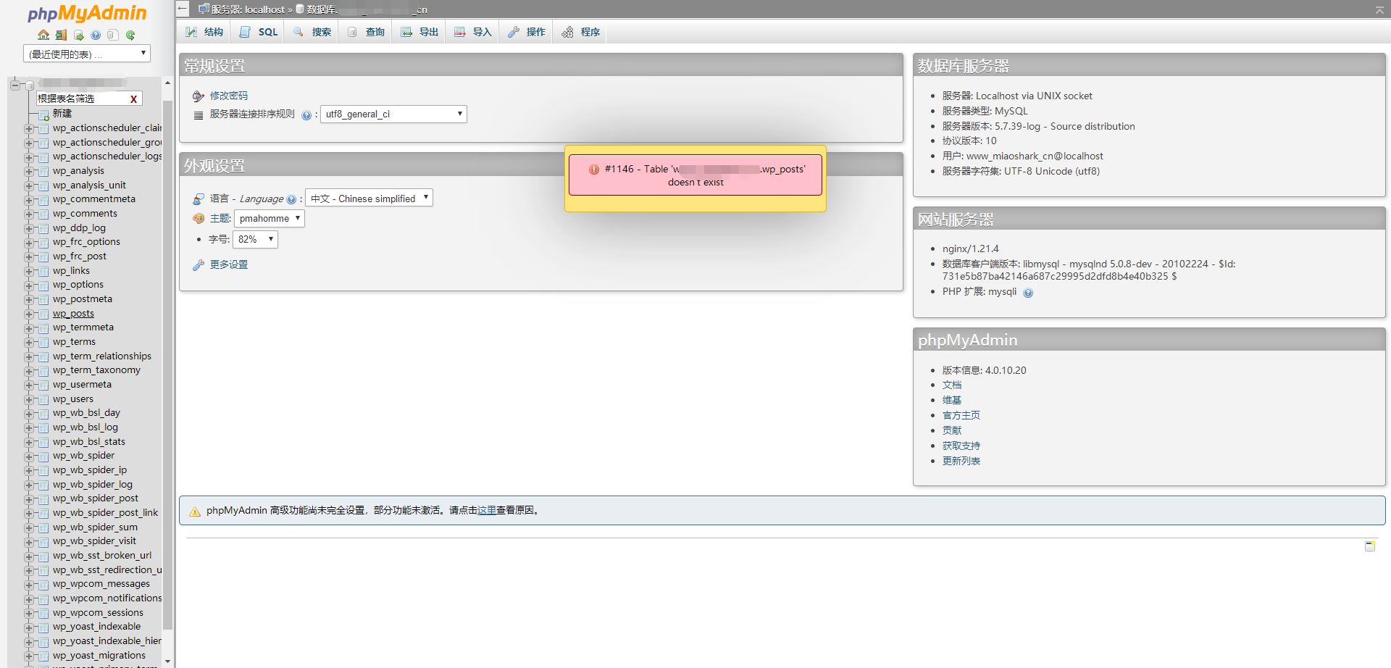The width and height of the screenshot is (1391, 668).
Task: Expand wp_terms table node
Action: click(29, 343)
